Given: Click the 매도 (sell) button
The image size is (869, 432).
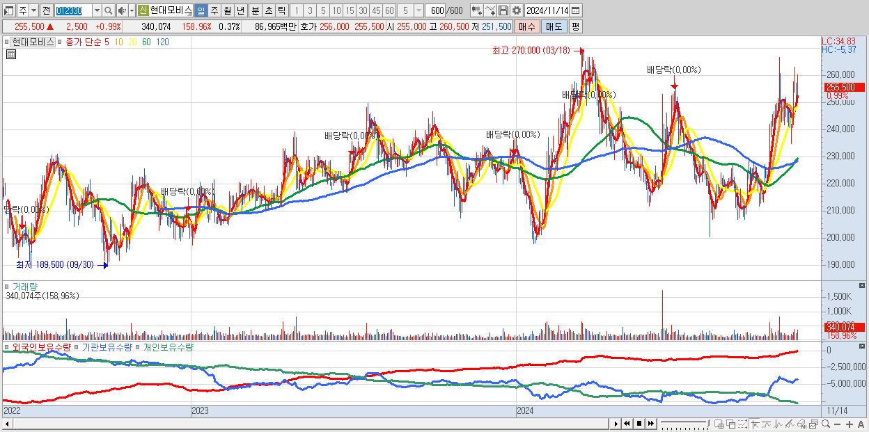Looking at the screenshot, I should click(554, 26).
